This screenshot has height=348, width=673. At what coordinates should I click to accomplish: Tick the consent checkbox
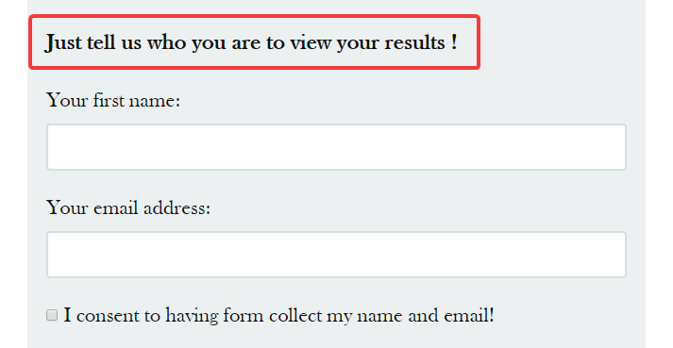(52, 315)
